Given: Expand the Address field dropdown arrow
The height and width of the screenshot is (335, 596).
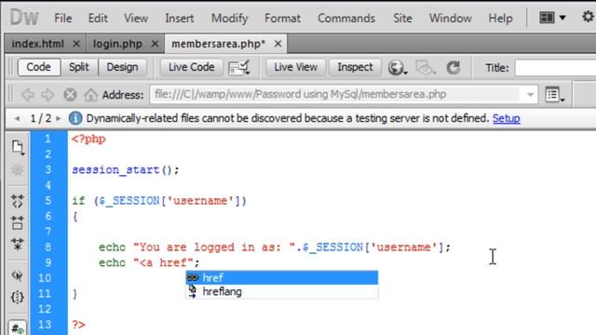Looking at the screenshot, I should pyautogui.click(x=530, y=95).
